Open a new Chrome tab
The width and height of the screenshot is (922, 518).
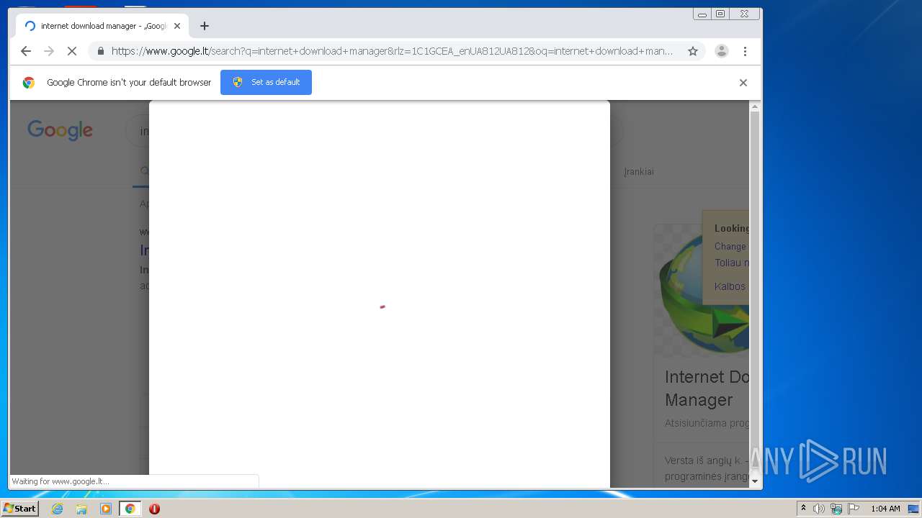pos(205,26)
